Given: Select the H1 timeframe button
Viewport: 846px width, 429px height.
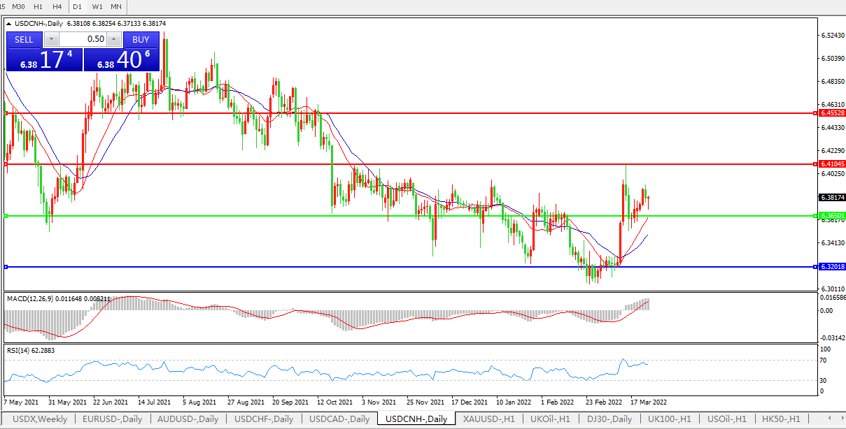Looking at the screenshot, I should (x=38, y=6).
